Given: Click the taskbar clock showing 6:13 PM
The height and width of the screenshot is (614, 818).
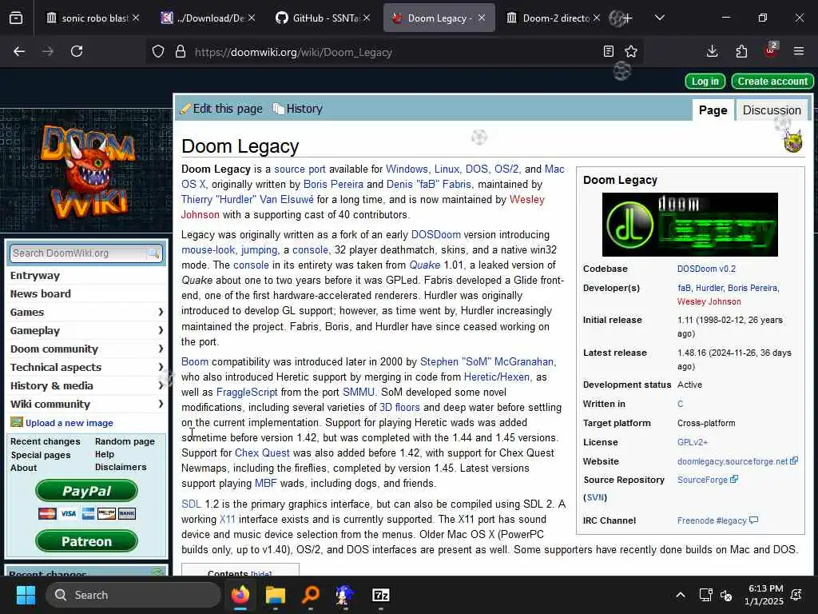Looking at the screenshot, I should 764,595.
